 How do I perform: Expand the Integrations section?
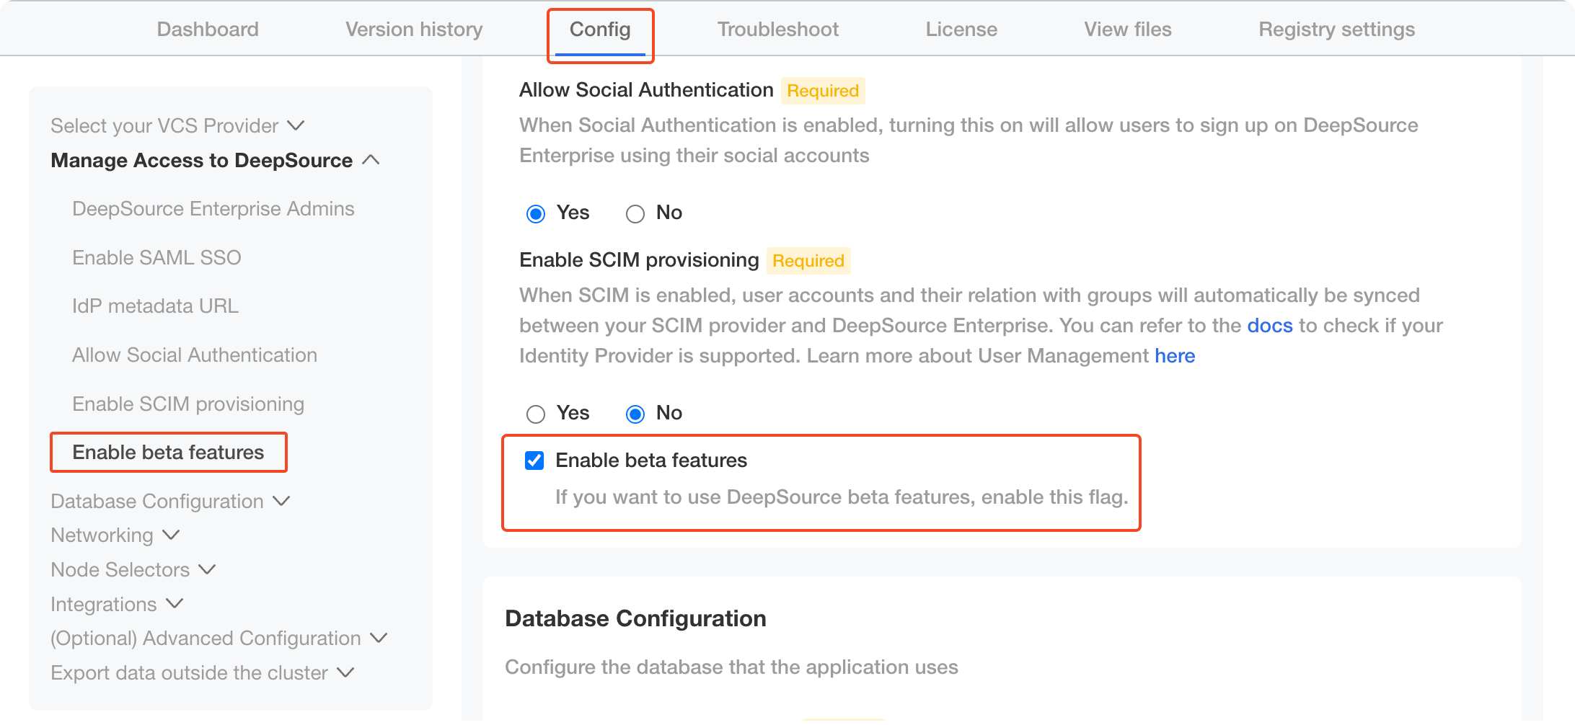coord(117,604)
